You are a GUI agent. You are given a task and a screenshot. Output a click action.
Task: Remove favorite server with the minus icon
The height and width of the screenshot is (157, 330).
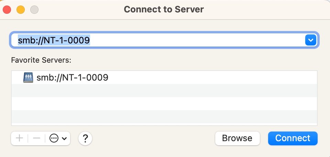tap(36, 138)
